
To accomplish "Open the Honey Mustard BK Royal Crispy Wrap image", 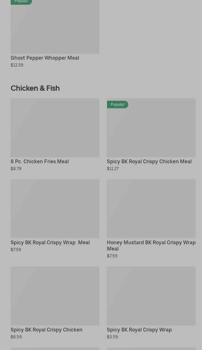I will (151, 209).
